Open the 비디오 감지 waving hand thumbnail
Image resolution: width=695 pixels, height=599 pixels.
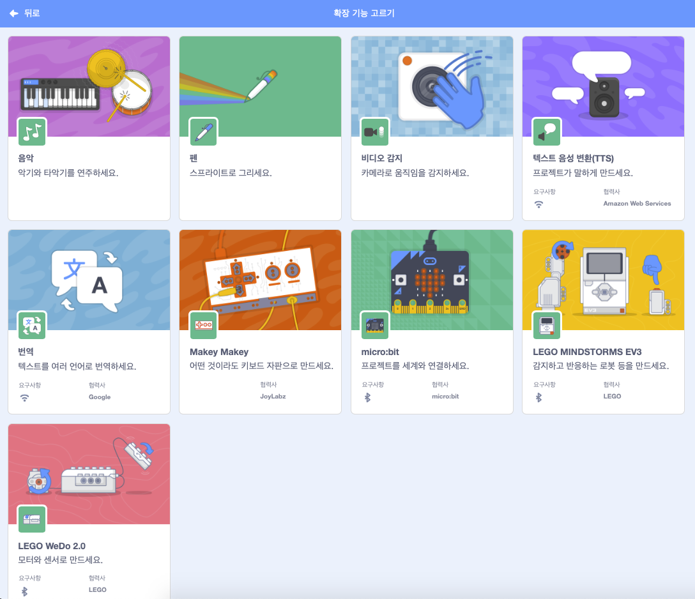tap(432, 87)
